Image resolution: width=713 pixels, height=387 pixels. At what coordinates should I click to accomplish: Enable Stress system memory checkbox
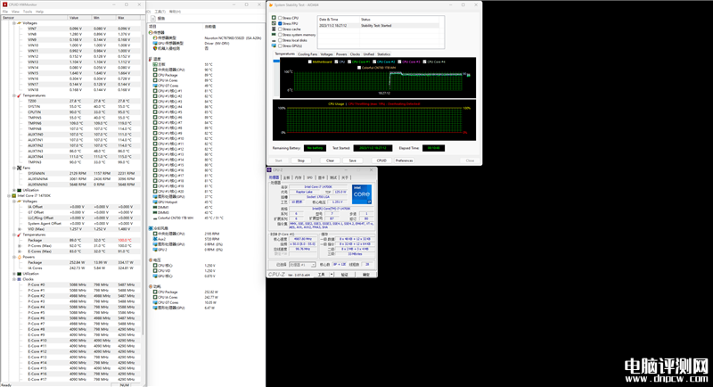coord(280,35)
